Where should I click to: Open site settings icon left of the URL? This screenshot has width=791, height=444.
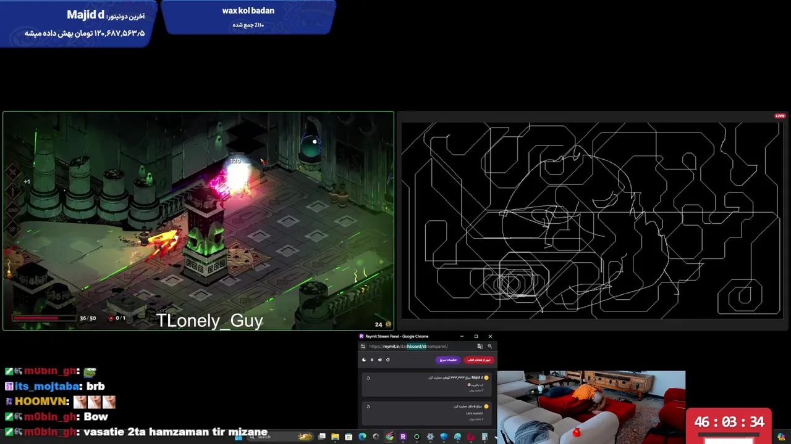point(363,346)
